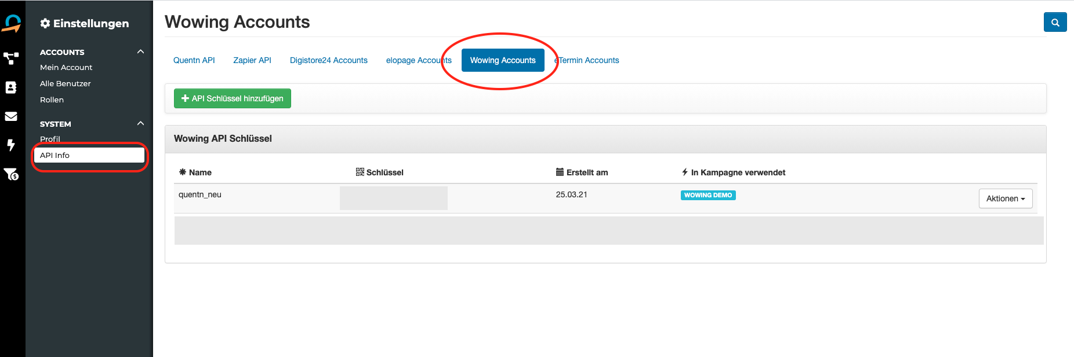Screen dimensions: 1074x357
Task: Select the Wowing Accounts tab
Action: [x=503, y=60]
